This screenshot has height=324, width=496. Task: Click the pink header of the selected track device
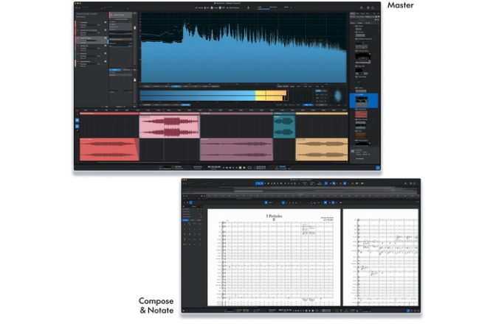click(x=120, y=15)
